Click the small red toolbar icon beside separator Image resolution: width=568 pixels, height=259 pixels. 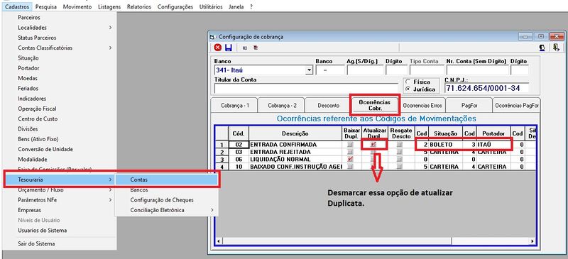256,48
